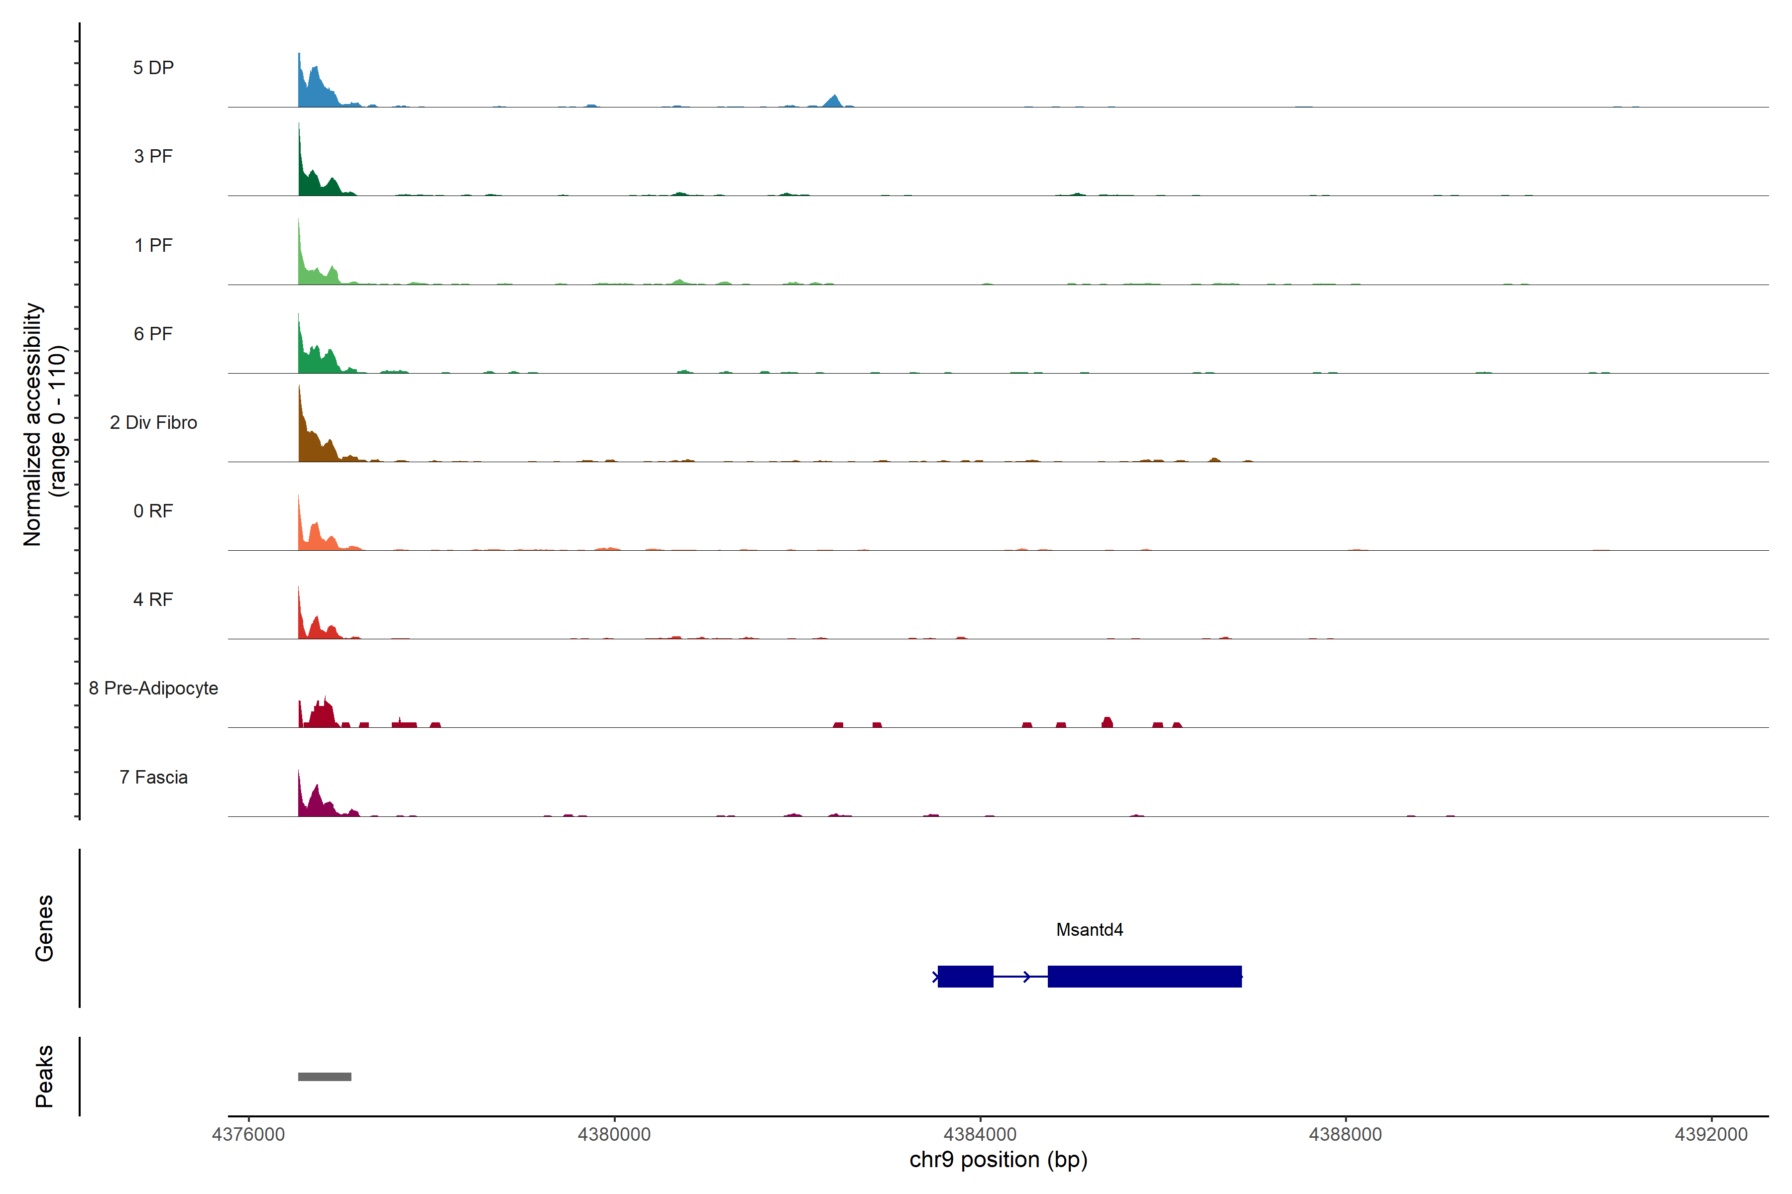Click the gray peak region bar

[325, 1077]
